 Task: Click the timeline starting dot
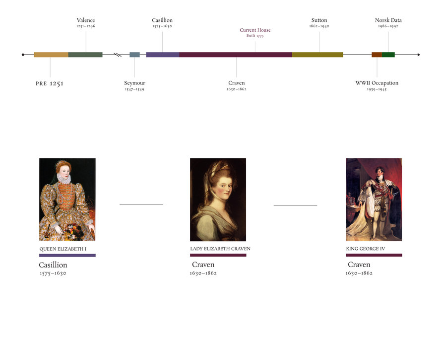pos(23,55)
